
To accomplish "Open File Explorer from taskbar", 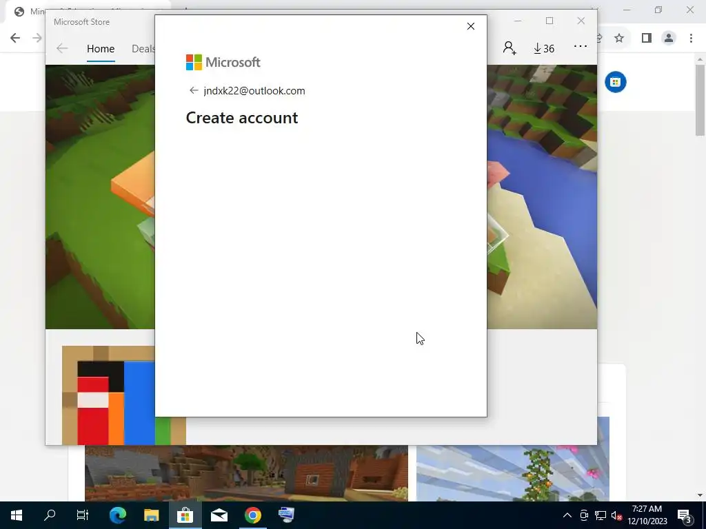I will (151, 515).
